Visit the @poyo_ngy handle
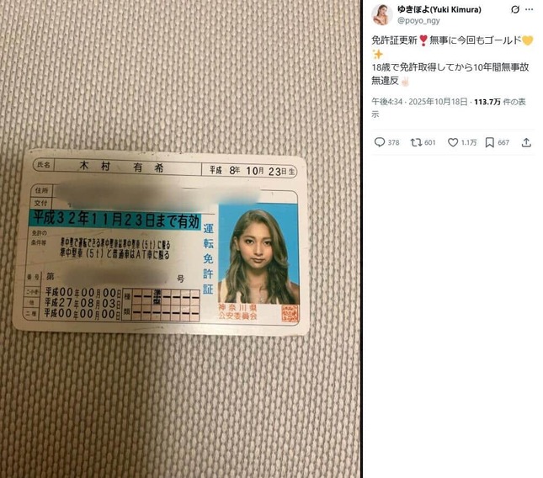The height and width of the screenshot is (478, 543). click(418, 20)
